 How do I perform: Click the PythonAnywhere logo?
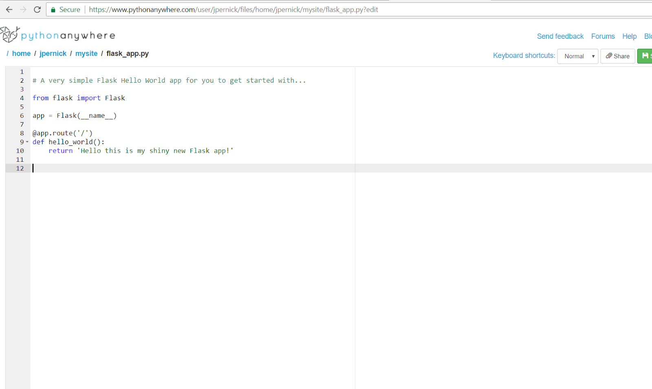point(58,35)
